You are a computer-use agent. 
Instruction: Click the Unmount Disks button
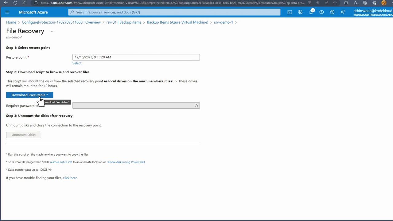24,135
